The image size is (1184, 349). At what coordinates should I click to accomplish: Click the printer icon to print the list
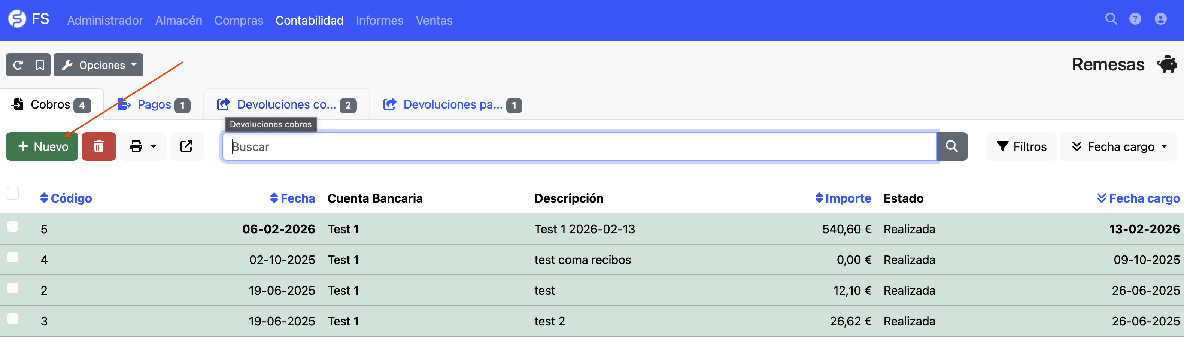(136, 146)
